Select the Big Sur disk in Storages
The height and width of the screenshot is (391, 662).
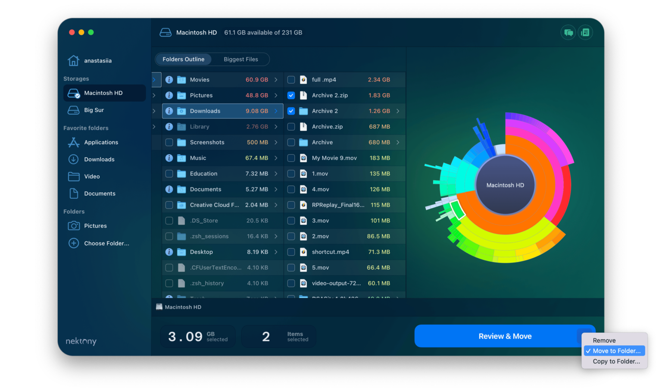point(94,110)
